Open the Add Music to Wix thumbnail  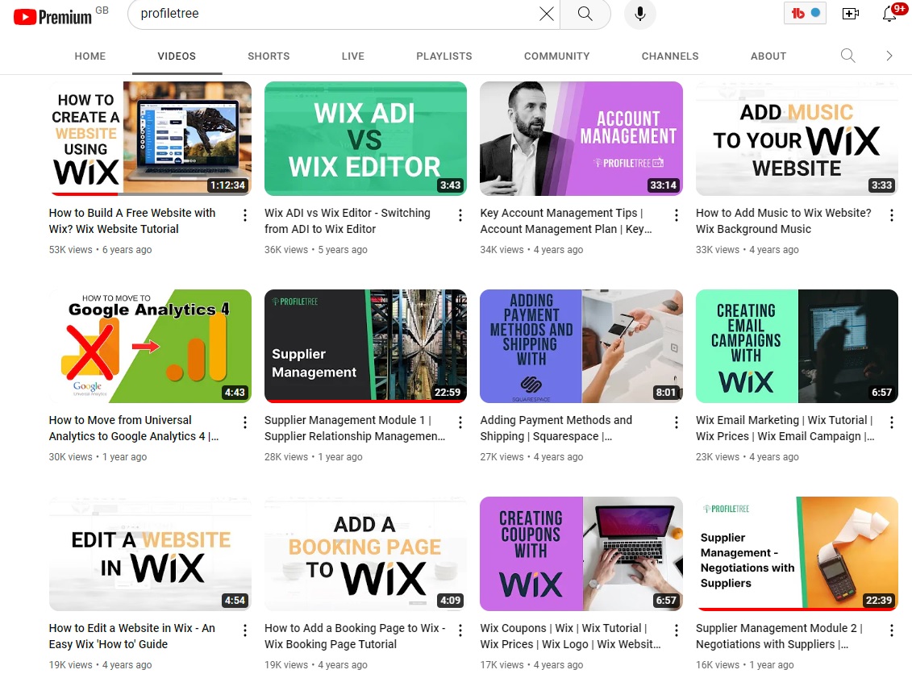797,139
